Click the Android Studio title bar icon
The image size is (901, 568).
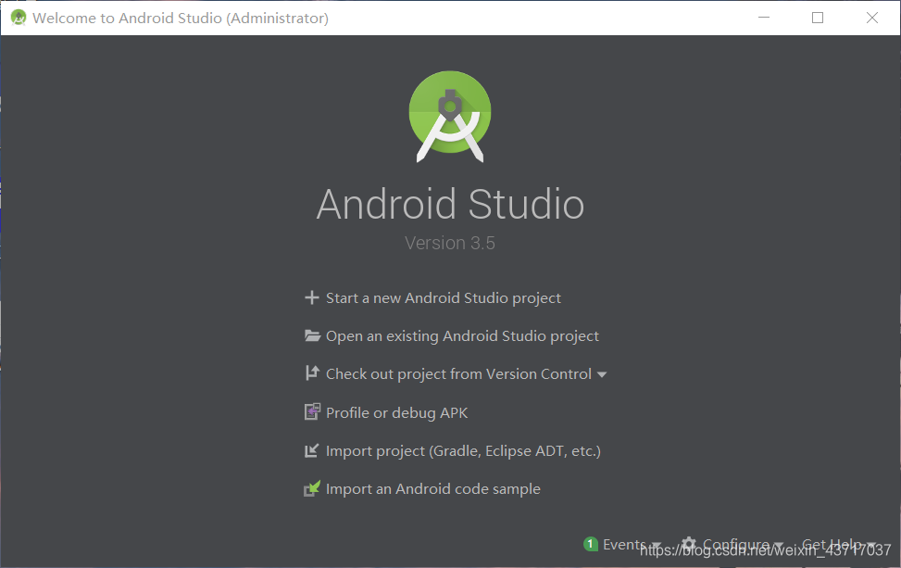19,18
